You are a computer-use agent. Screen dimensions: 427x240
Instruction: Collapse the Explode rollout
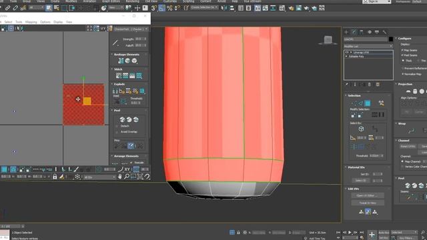[112, 84]
